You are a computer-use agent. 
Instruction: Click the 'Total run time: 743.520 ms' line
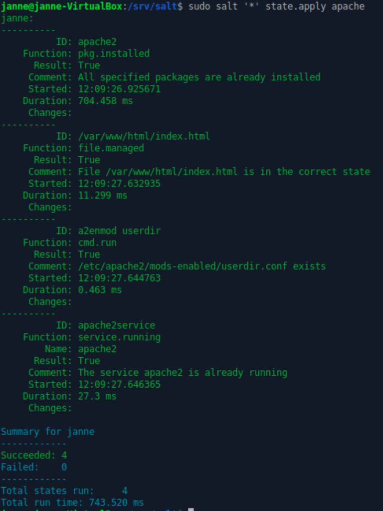[72, 503]
